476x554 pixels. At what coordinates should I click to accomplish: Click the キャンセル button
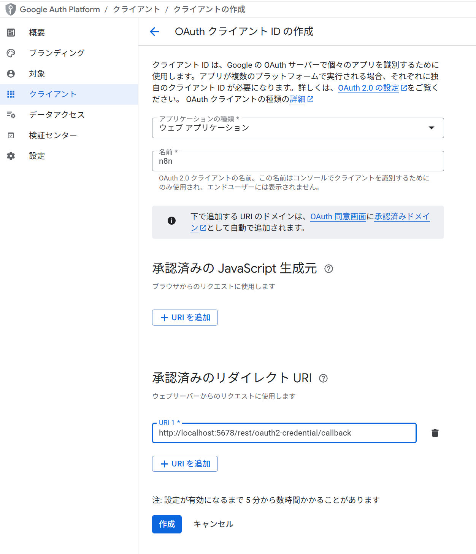(213, 524)
